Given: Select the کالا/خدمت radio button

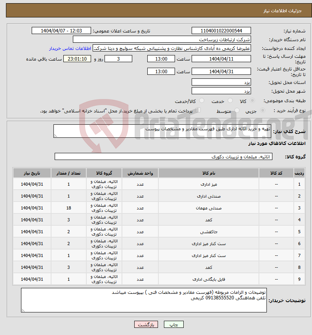Looking at the screenshot, I should coord(202,101).
